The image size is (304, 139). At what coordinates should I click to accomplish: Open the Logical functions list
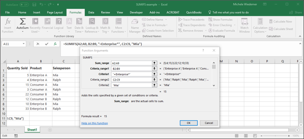(59, 25)
